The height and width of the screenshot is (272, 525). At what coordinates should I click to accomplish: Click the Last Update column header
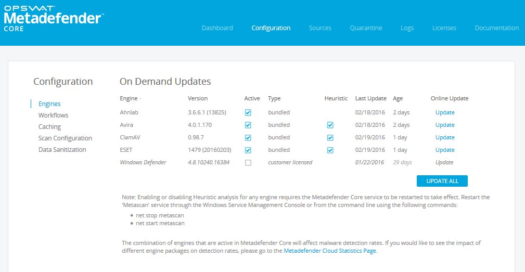[370, 98]
